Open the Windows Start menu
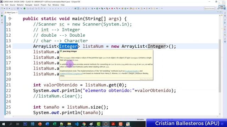Image resolution: width=227 pixels, height=127 pixels. (3, 124)
